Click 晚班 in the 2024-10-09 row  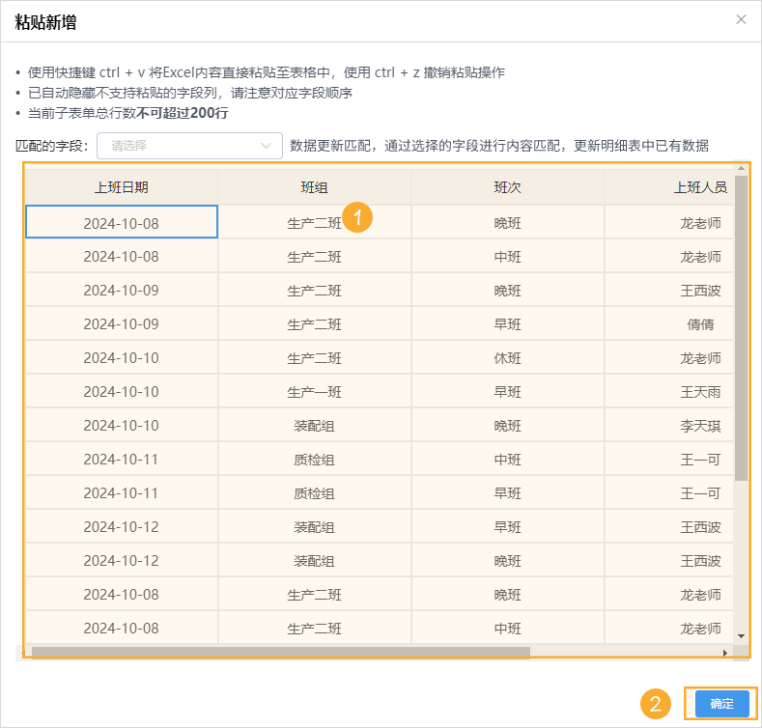(507, 291)
